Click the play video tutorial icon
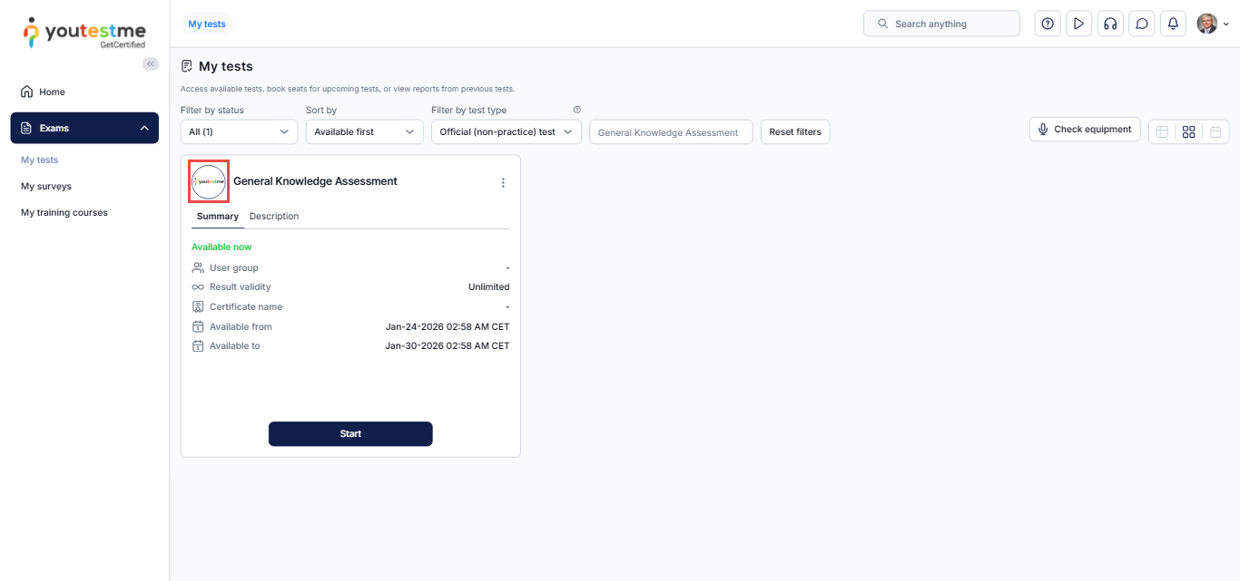Viewport: 1240px width, 581px height. (1078, 24)
